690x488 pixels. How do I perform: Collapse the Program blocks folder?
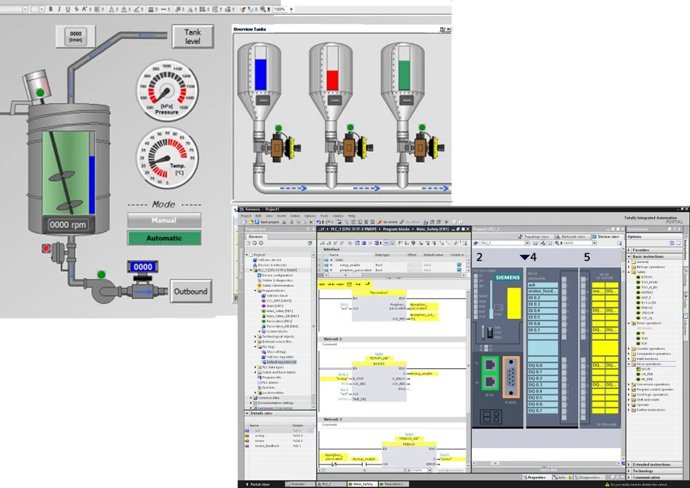click(255, 291)
